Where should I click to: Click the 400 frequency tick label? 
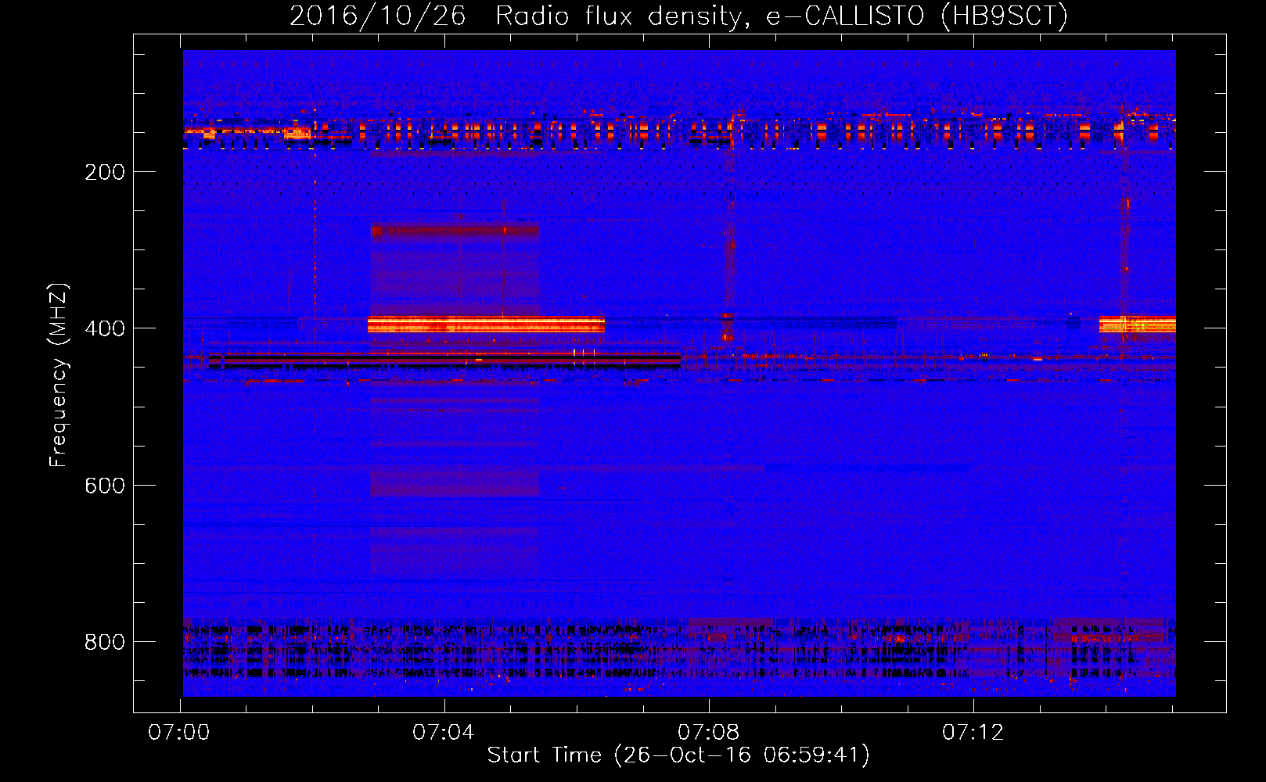[105, 328]
